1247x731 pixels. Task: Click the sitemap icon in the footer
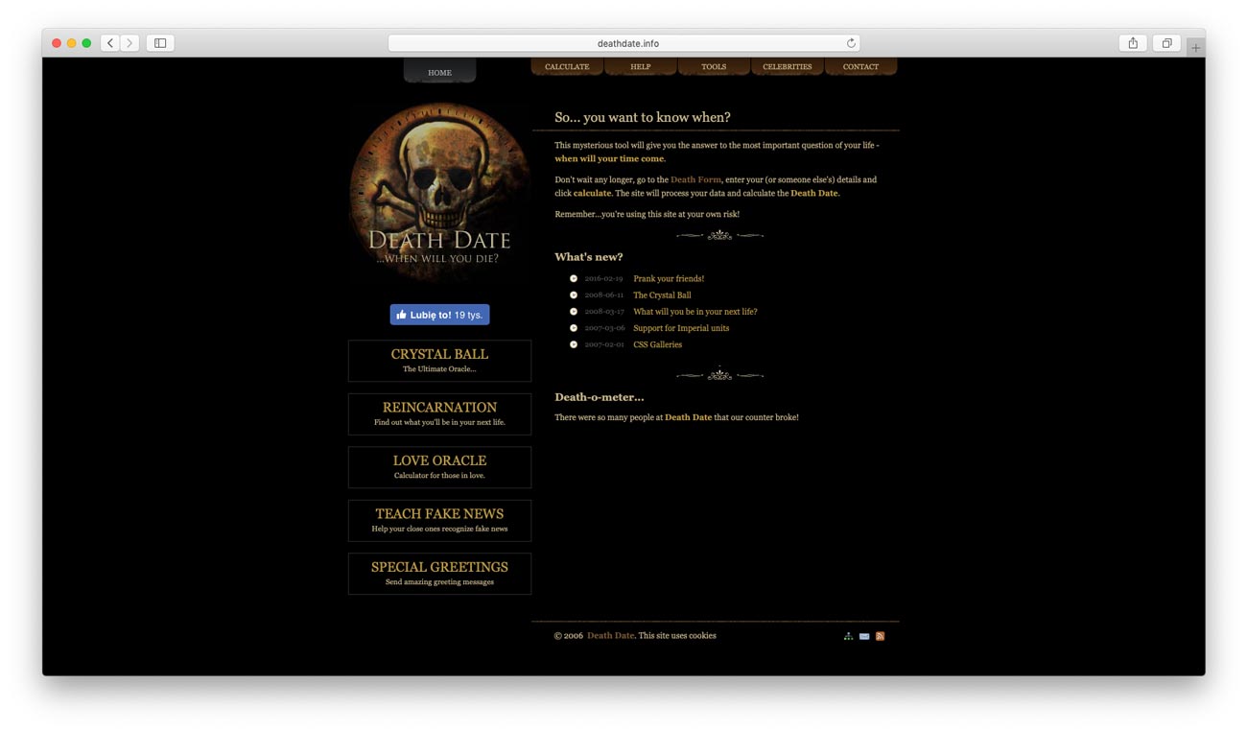(x=848, y=636)
